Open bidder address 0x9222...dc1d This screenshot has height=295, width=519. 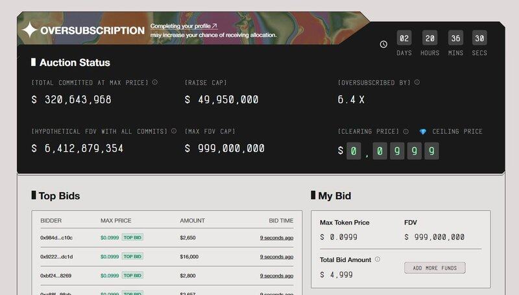click(x=56, y=256)
